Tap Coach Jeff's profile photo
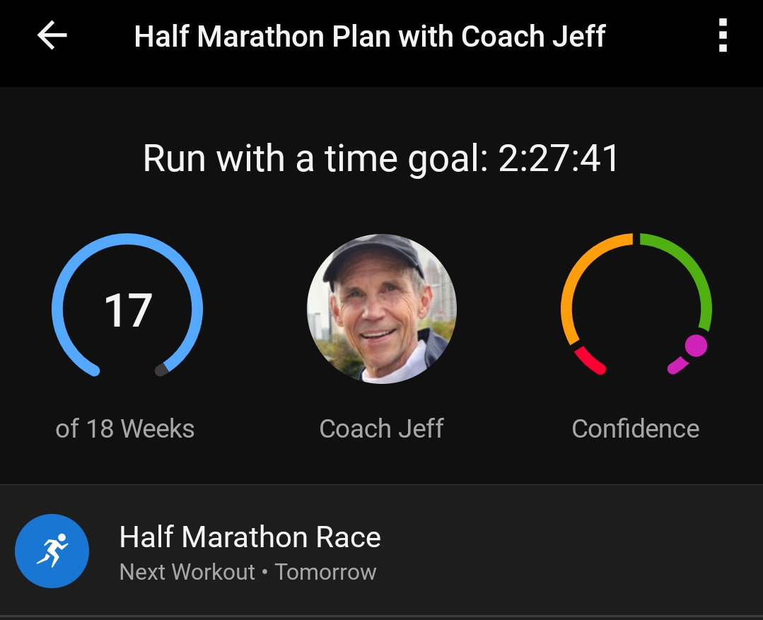763x620 pixels. pyautogui.click(x=381, y=309)
